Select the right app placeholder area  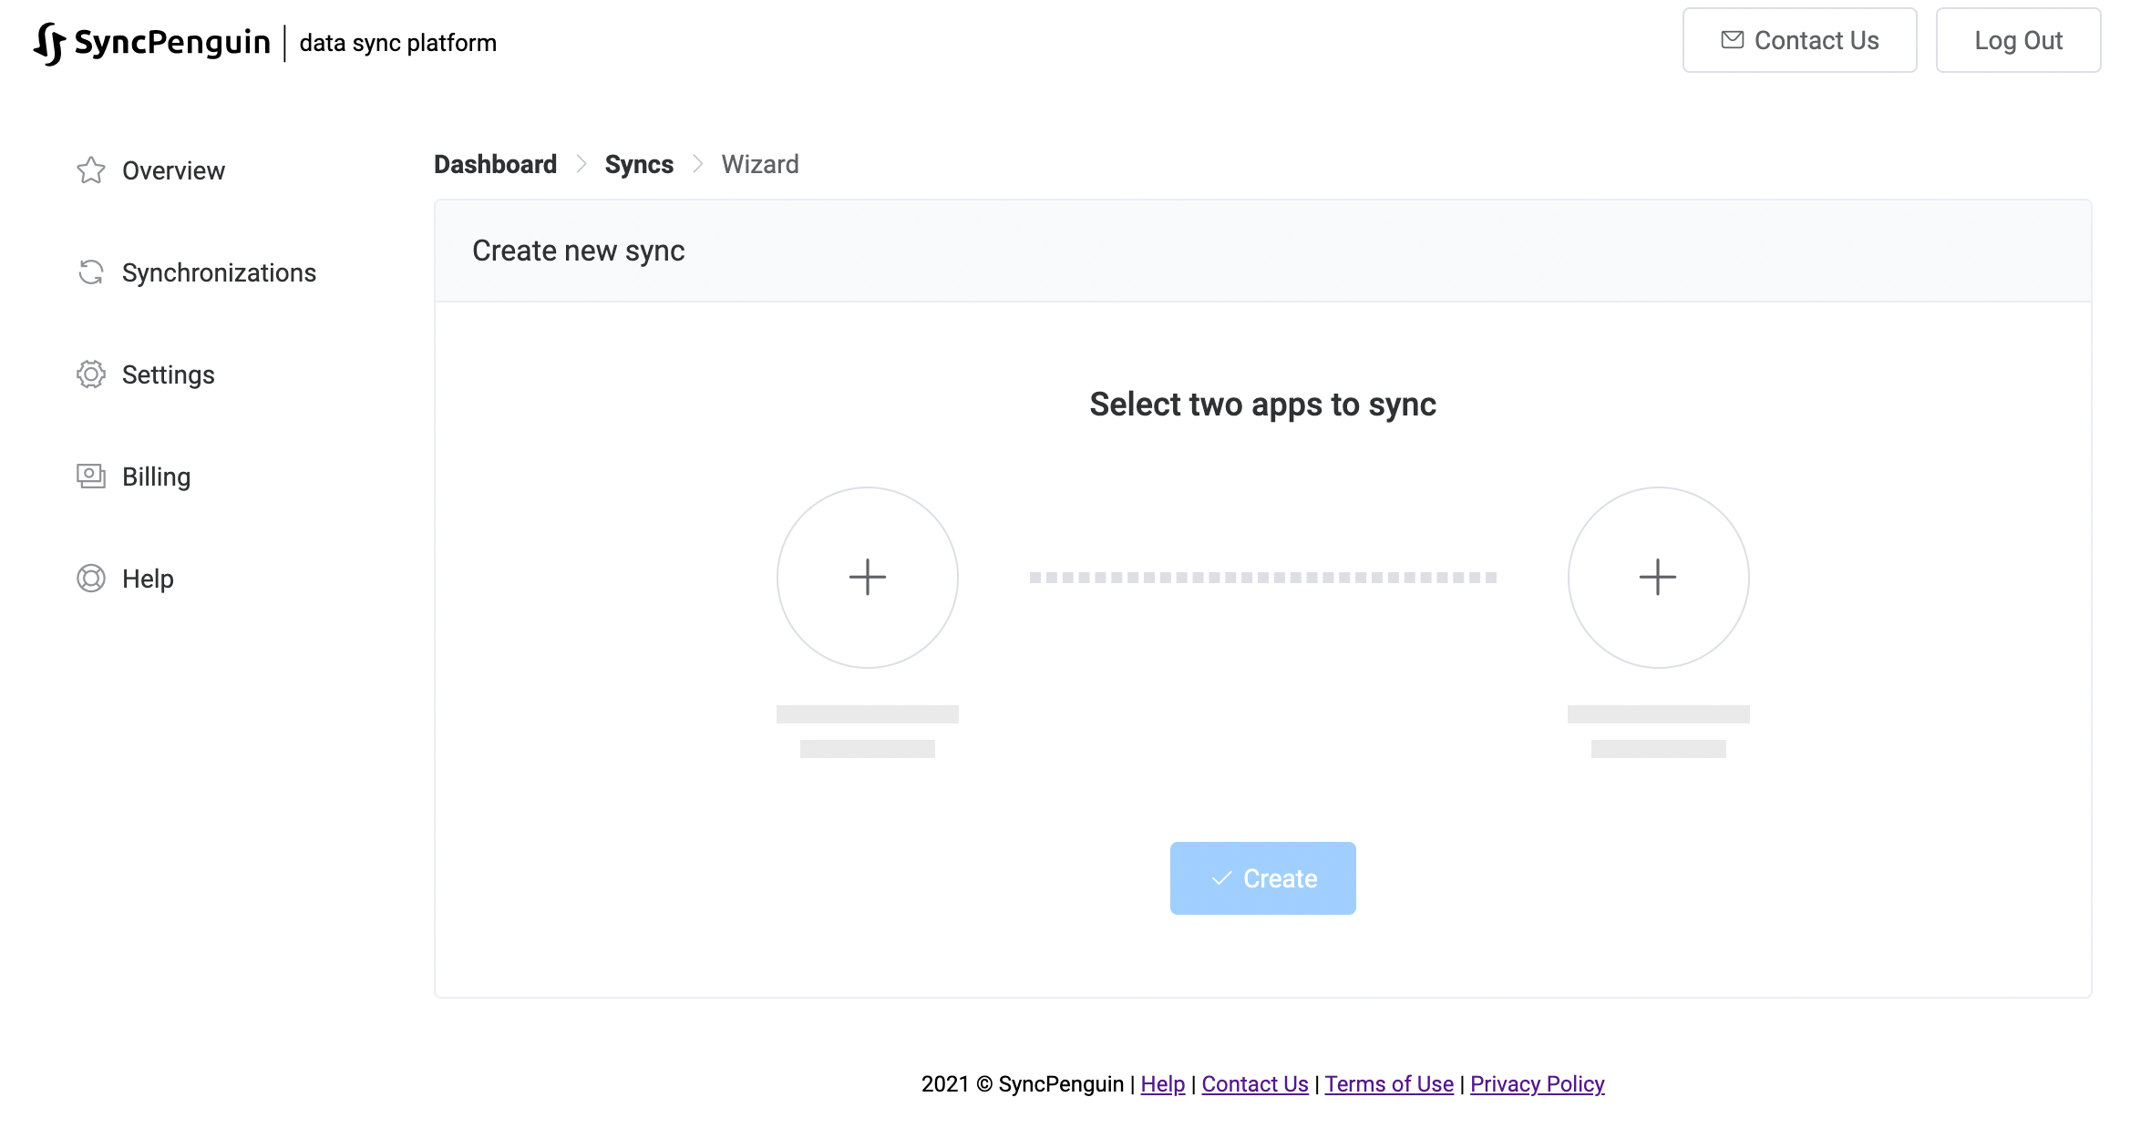(1654, 576)
